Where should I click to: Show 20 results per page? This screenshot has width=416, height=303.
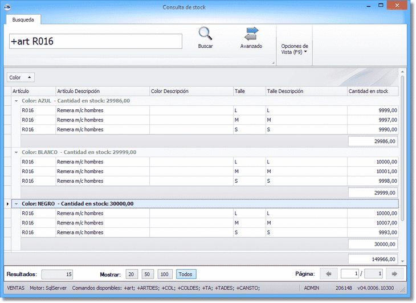point(132,275)
